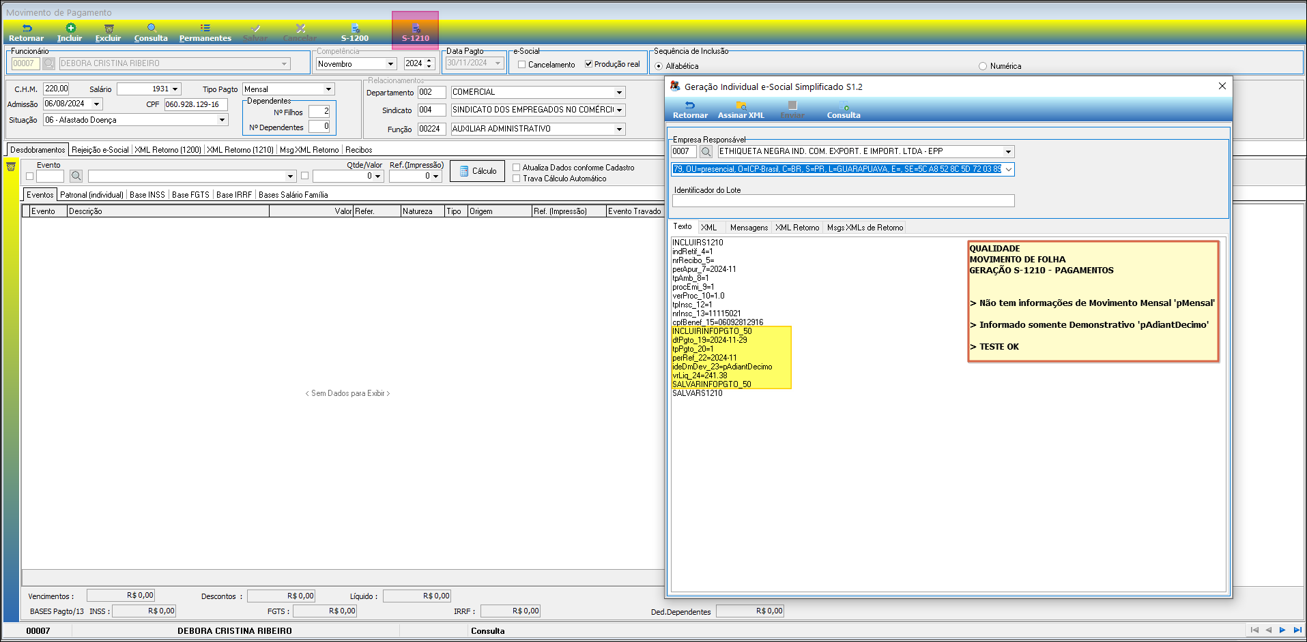Image resolution: width=1307 pixels, height=642 pixels.
Task: Click the Excluir trash basket icon
Action: (109, 28)
